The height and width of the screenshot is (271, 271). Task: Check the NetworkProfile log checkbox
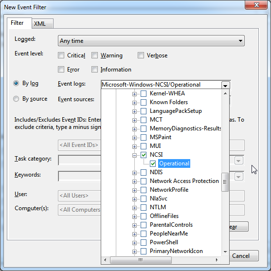(144, 190)
